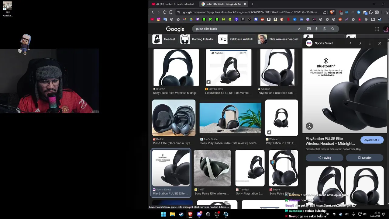Viewport: 389px width, 219px height.
Task: Open the Walmart PlayStation PULSE image
Action: (x=281, y=118)
